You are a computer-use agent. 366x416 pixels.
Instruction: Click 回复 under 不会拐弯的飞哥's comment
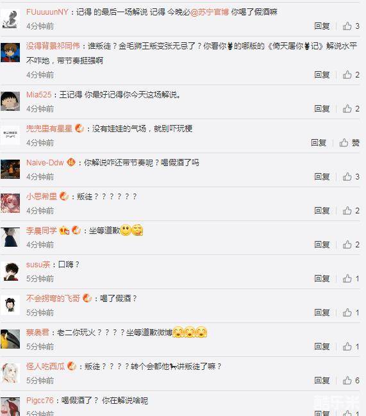pyautogui.click(x=322, y=313)
